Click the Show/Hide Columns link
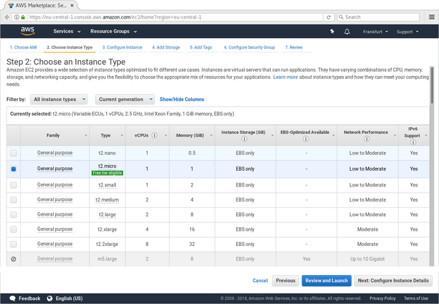439x304 pixels. click(182, 99)
